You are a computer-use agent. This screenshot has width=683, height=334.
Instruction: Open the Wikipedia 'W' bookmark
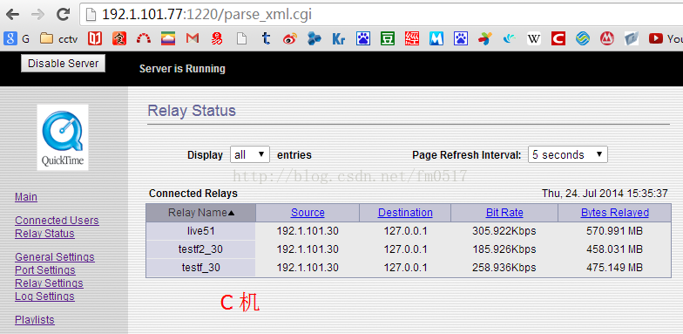click(x=533, y=38)
